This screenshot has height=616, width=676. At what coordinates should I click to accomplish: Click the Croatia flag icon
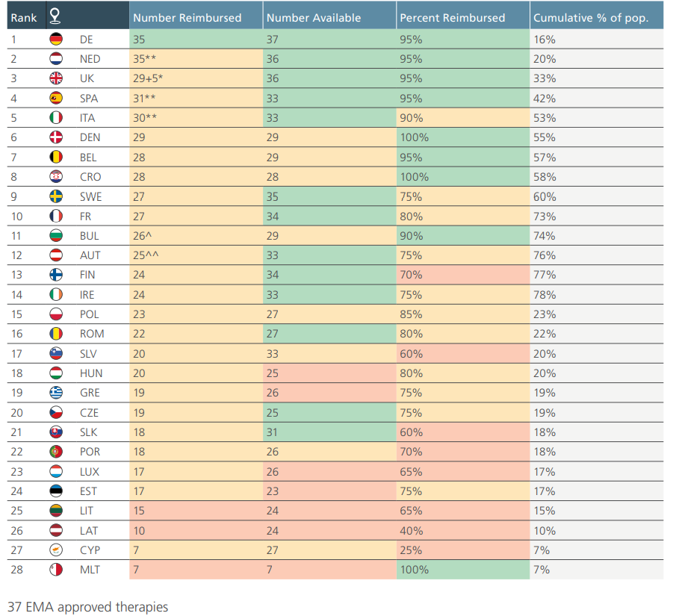tap(56, 177)
